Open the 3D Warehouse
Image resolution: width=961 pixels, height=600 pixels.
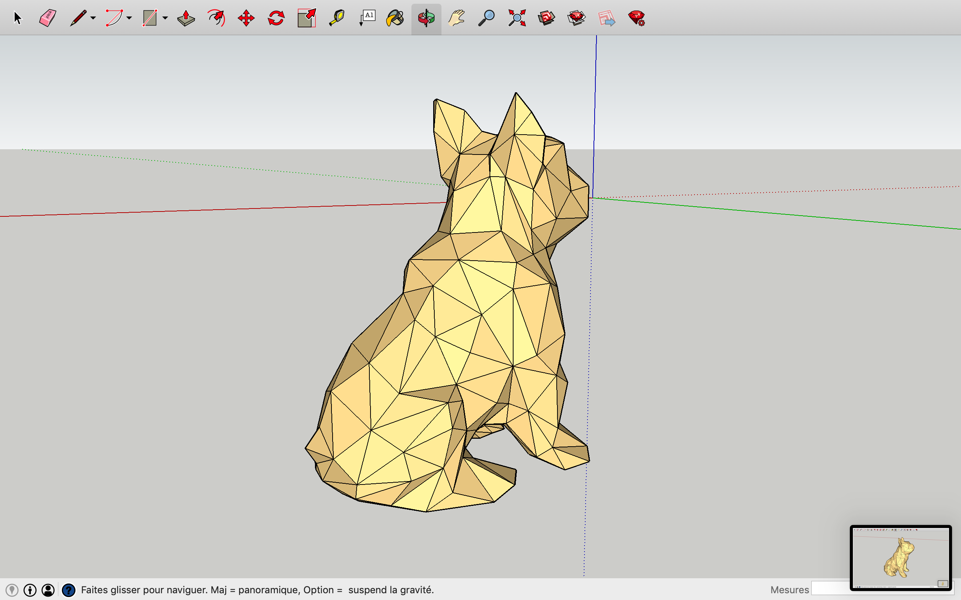(547, 18)
